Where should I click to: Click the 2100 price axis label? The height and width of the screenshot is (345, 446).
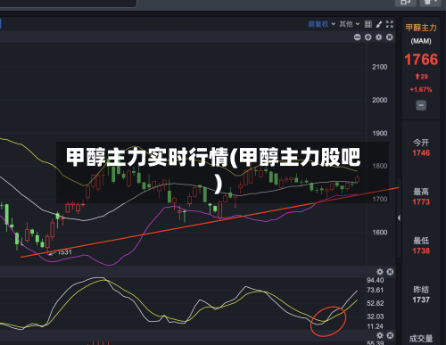click(380, 67)
